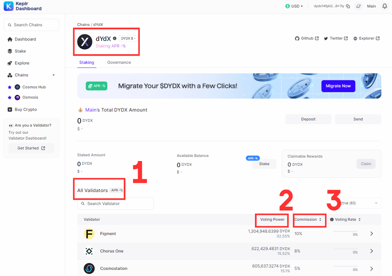Screen dimensions: 392x276
Task: Open Stake in the sidebar
Action: coord(20,51)
